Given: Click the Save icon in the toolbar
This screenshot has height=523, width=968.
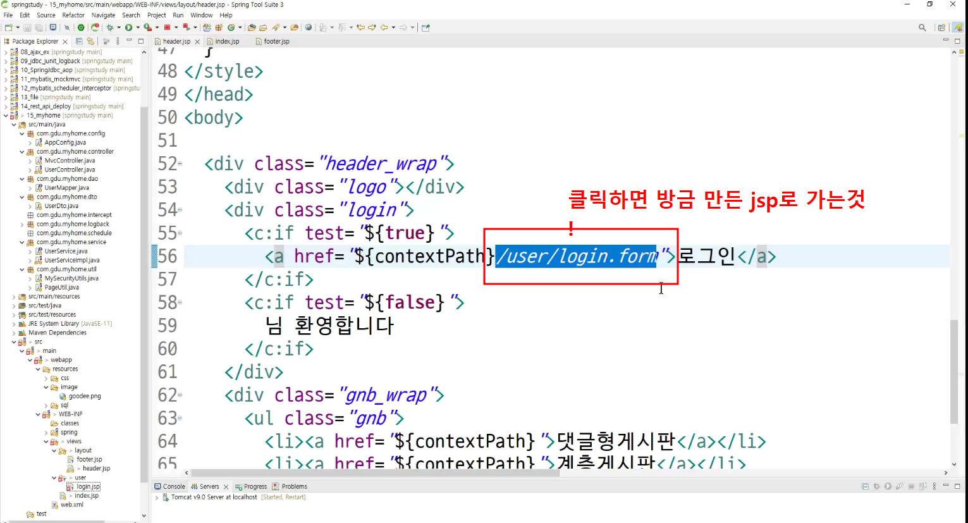Looking at the screenshot, I should point(27,27).
